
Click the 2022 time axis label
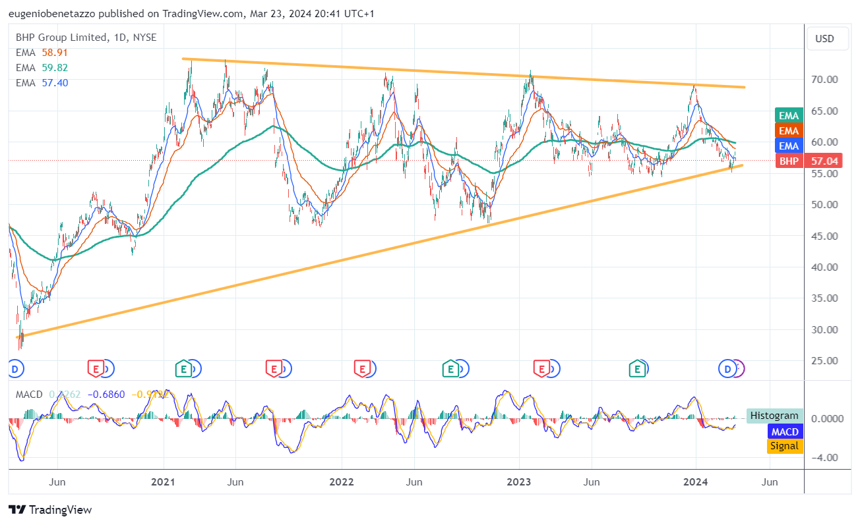click(x=342, y=482)
